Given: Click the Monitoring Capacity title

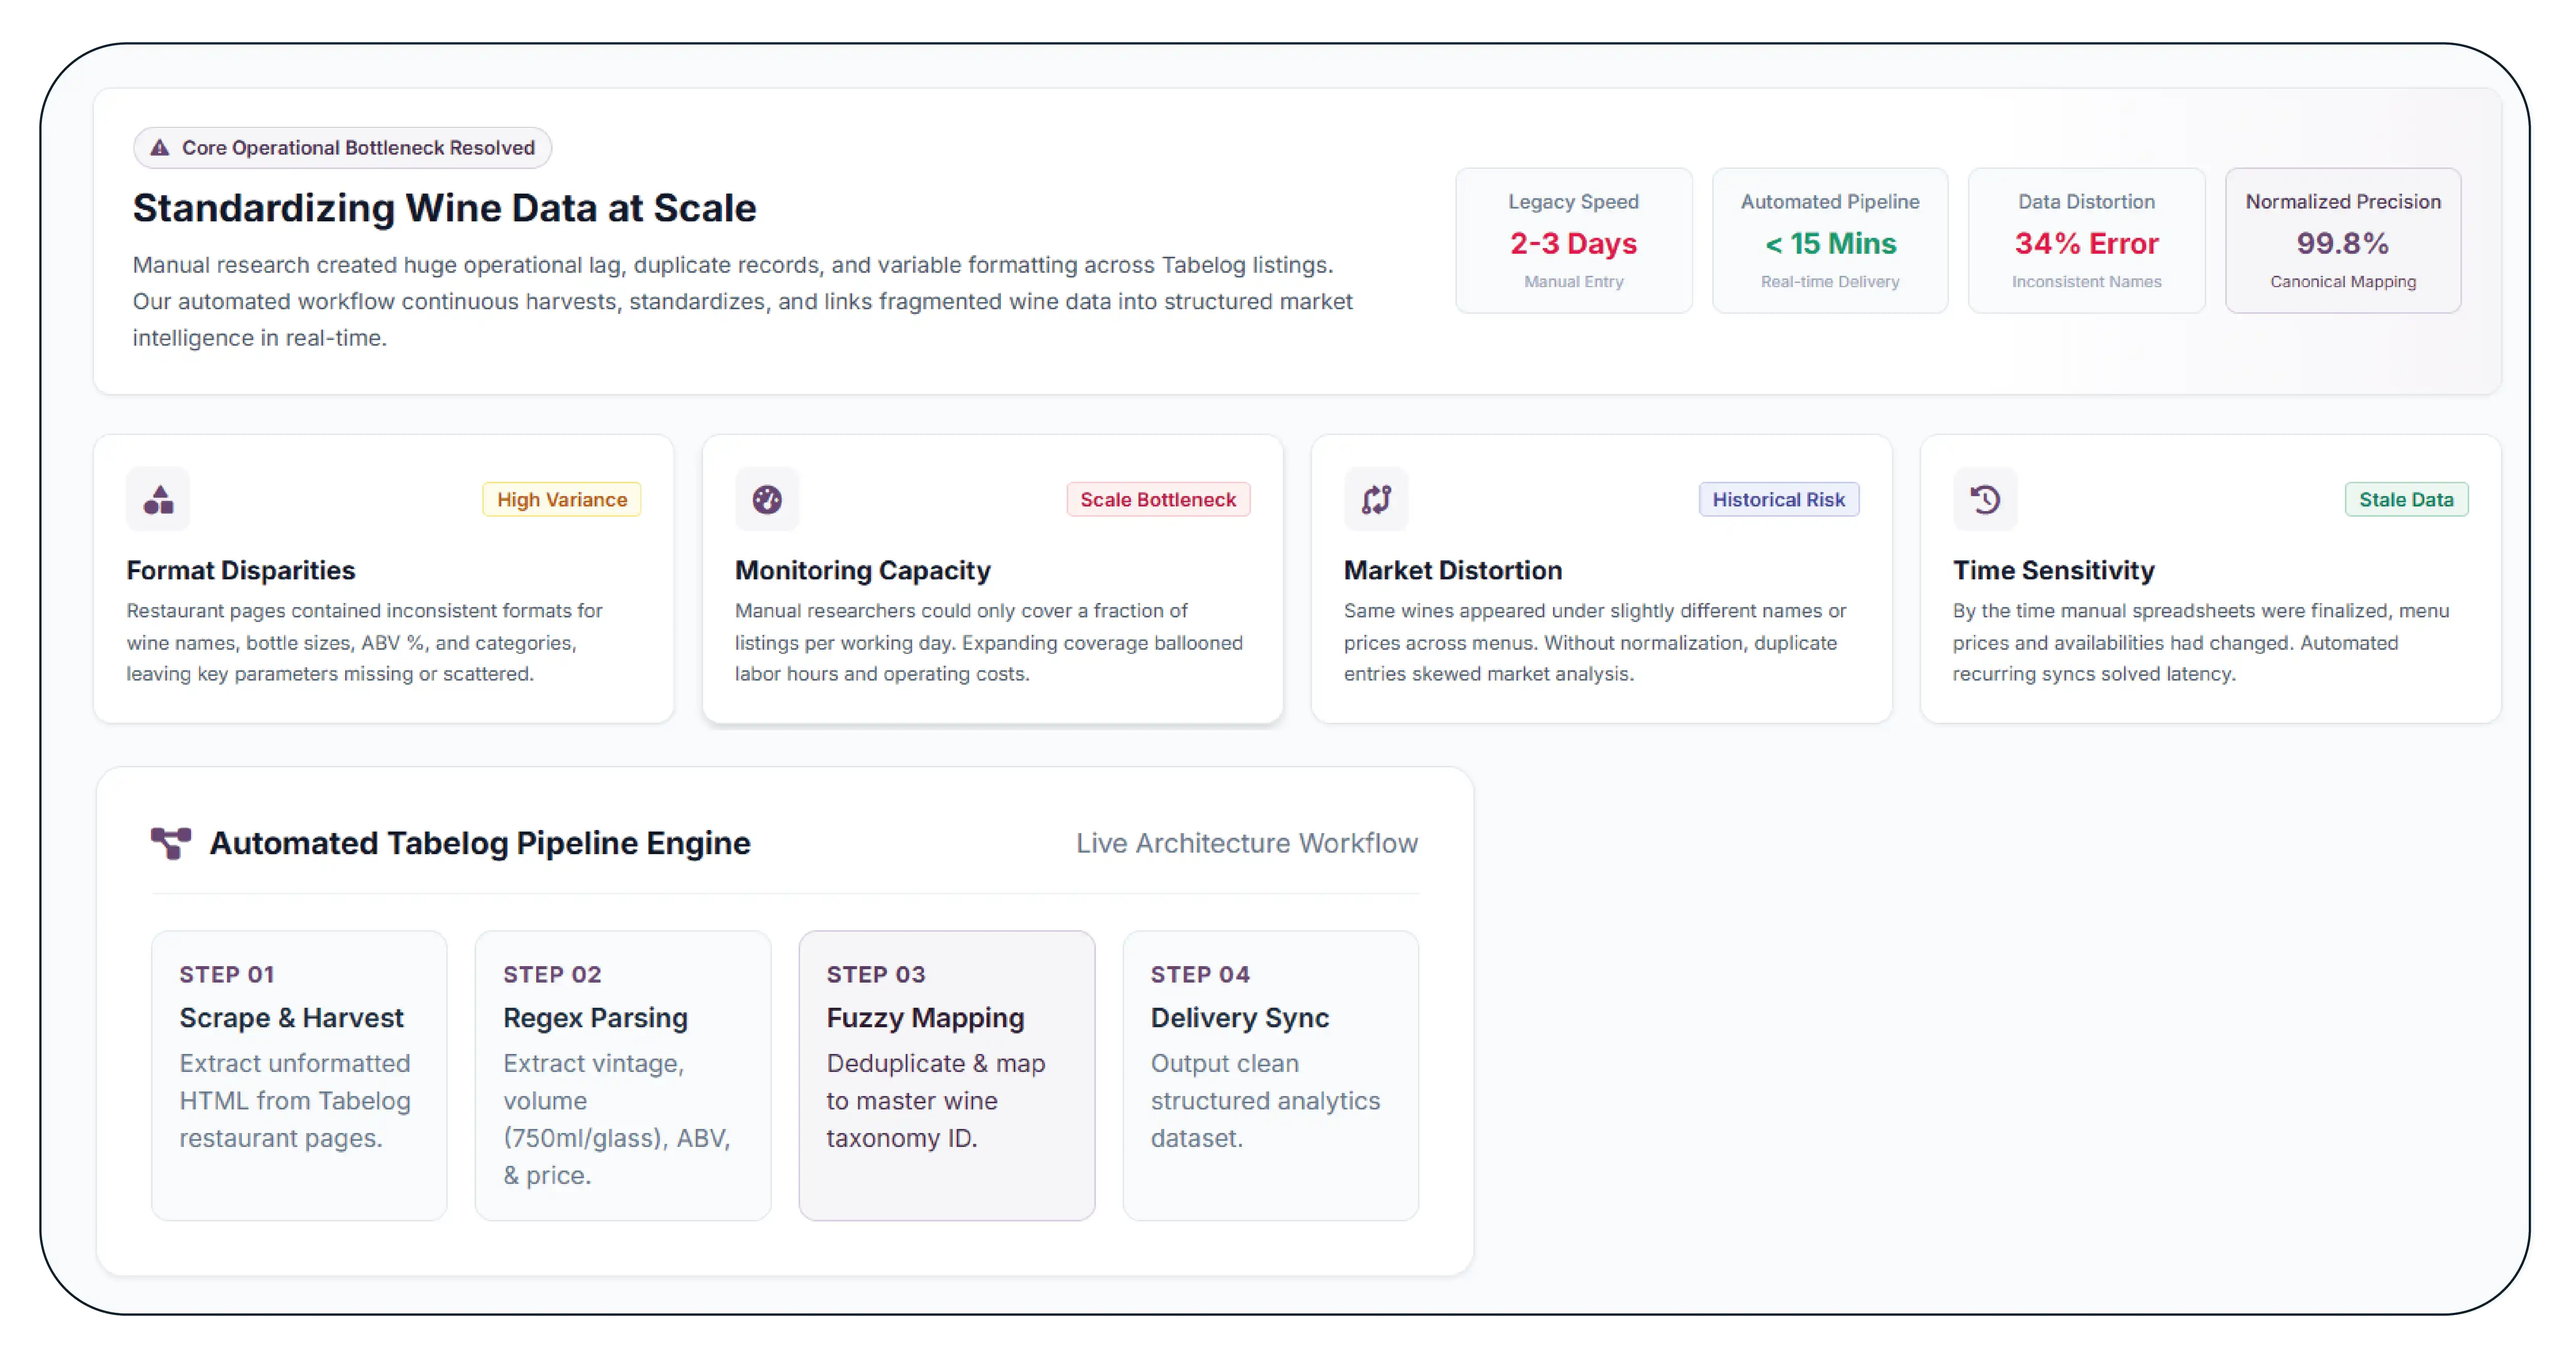Looking at the screenshot, I should tap(863, 570).
